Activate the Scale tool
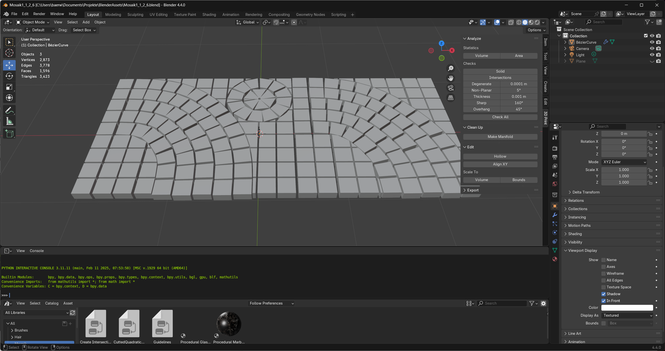The height and width of the screenshot is (351, 665). point(9,87)
